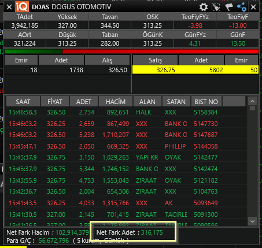The image size is (262, 248).
Task: Click the left Emir column header
Action: click(x=21, y=60)
